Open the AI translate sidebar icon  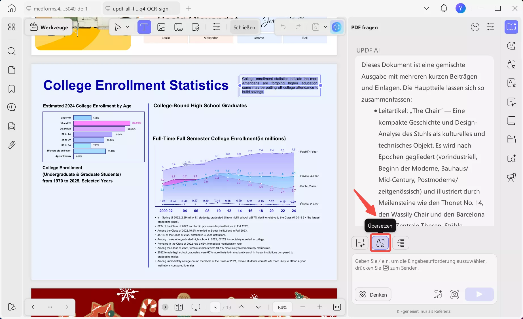511,64
